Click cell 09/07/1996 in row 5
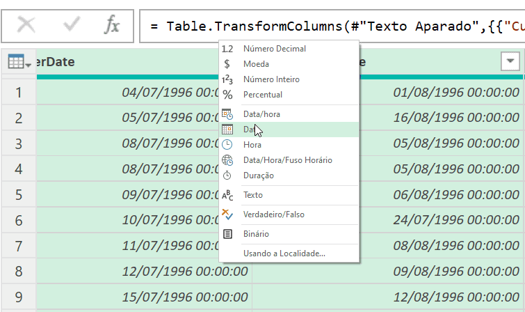 point(127,195)
